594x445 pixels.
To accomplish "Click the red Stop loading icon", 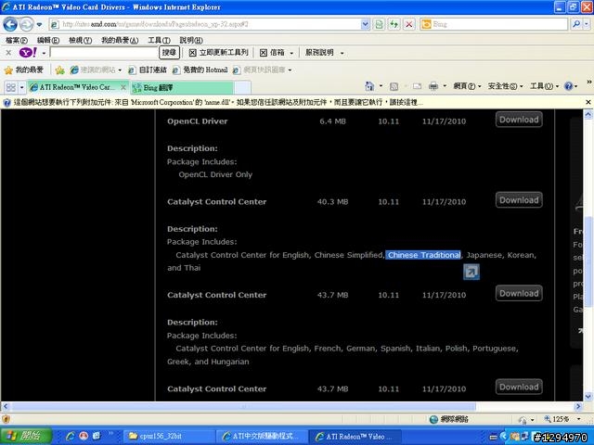I will click(408, 24).
